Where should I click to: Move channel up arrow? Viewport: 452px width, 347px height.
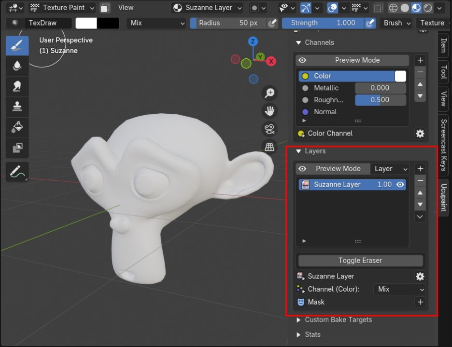[420, 84]
